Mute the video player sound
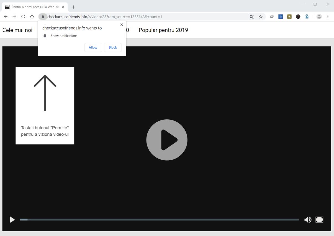This screenshot has height=236, width=334. coord(308,219)
